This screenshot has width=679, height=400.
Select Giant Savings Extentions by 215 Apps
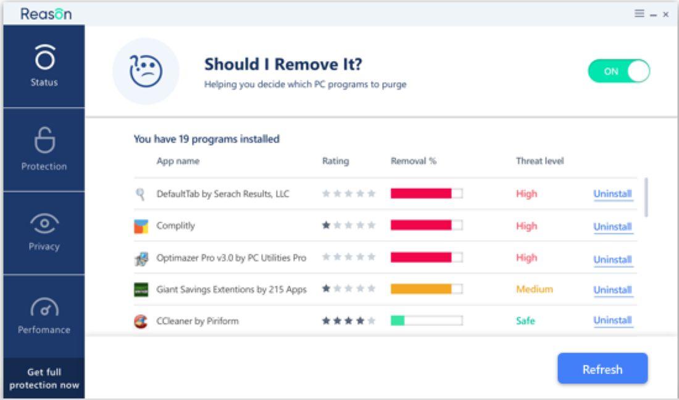tap(231, 290)
